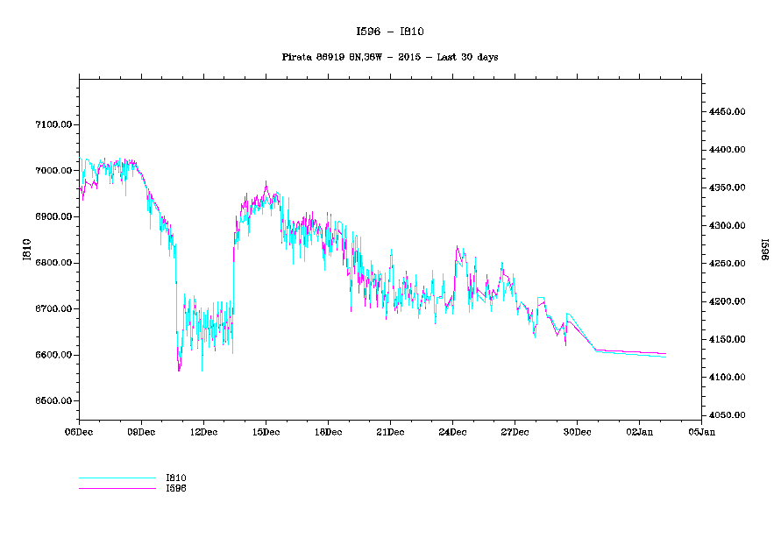Click the chart title I596 – I810
Screen dimensions: 781x552
pos(390,32)
